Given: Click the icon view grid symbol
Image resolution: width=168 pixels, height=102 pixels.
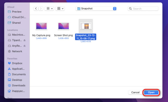Looking at the screenshot, I should click(48, 8).
